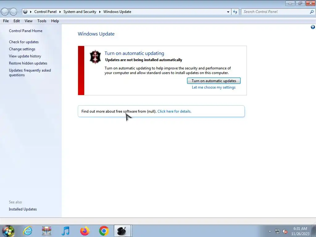Open the Tools menu

point(42,21)
